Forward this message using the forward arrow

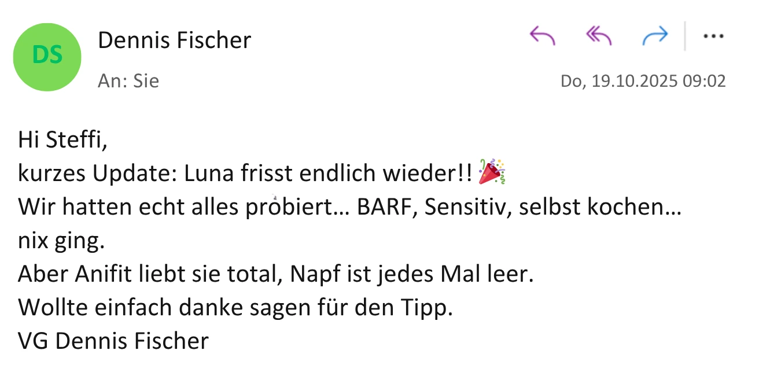point(655,35)
